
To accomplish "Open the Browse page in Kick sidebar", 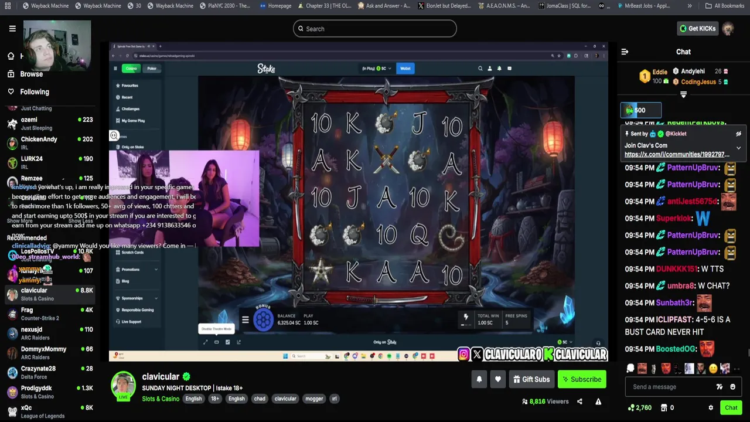I will point(25,74).
